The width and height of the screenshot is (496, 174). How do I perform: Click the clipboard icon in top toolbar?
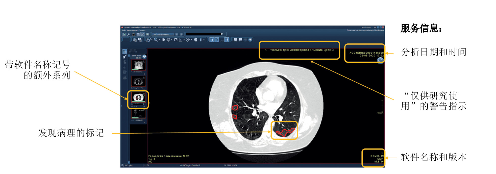(x=134, y=34)
